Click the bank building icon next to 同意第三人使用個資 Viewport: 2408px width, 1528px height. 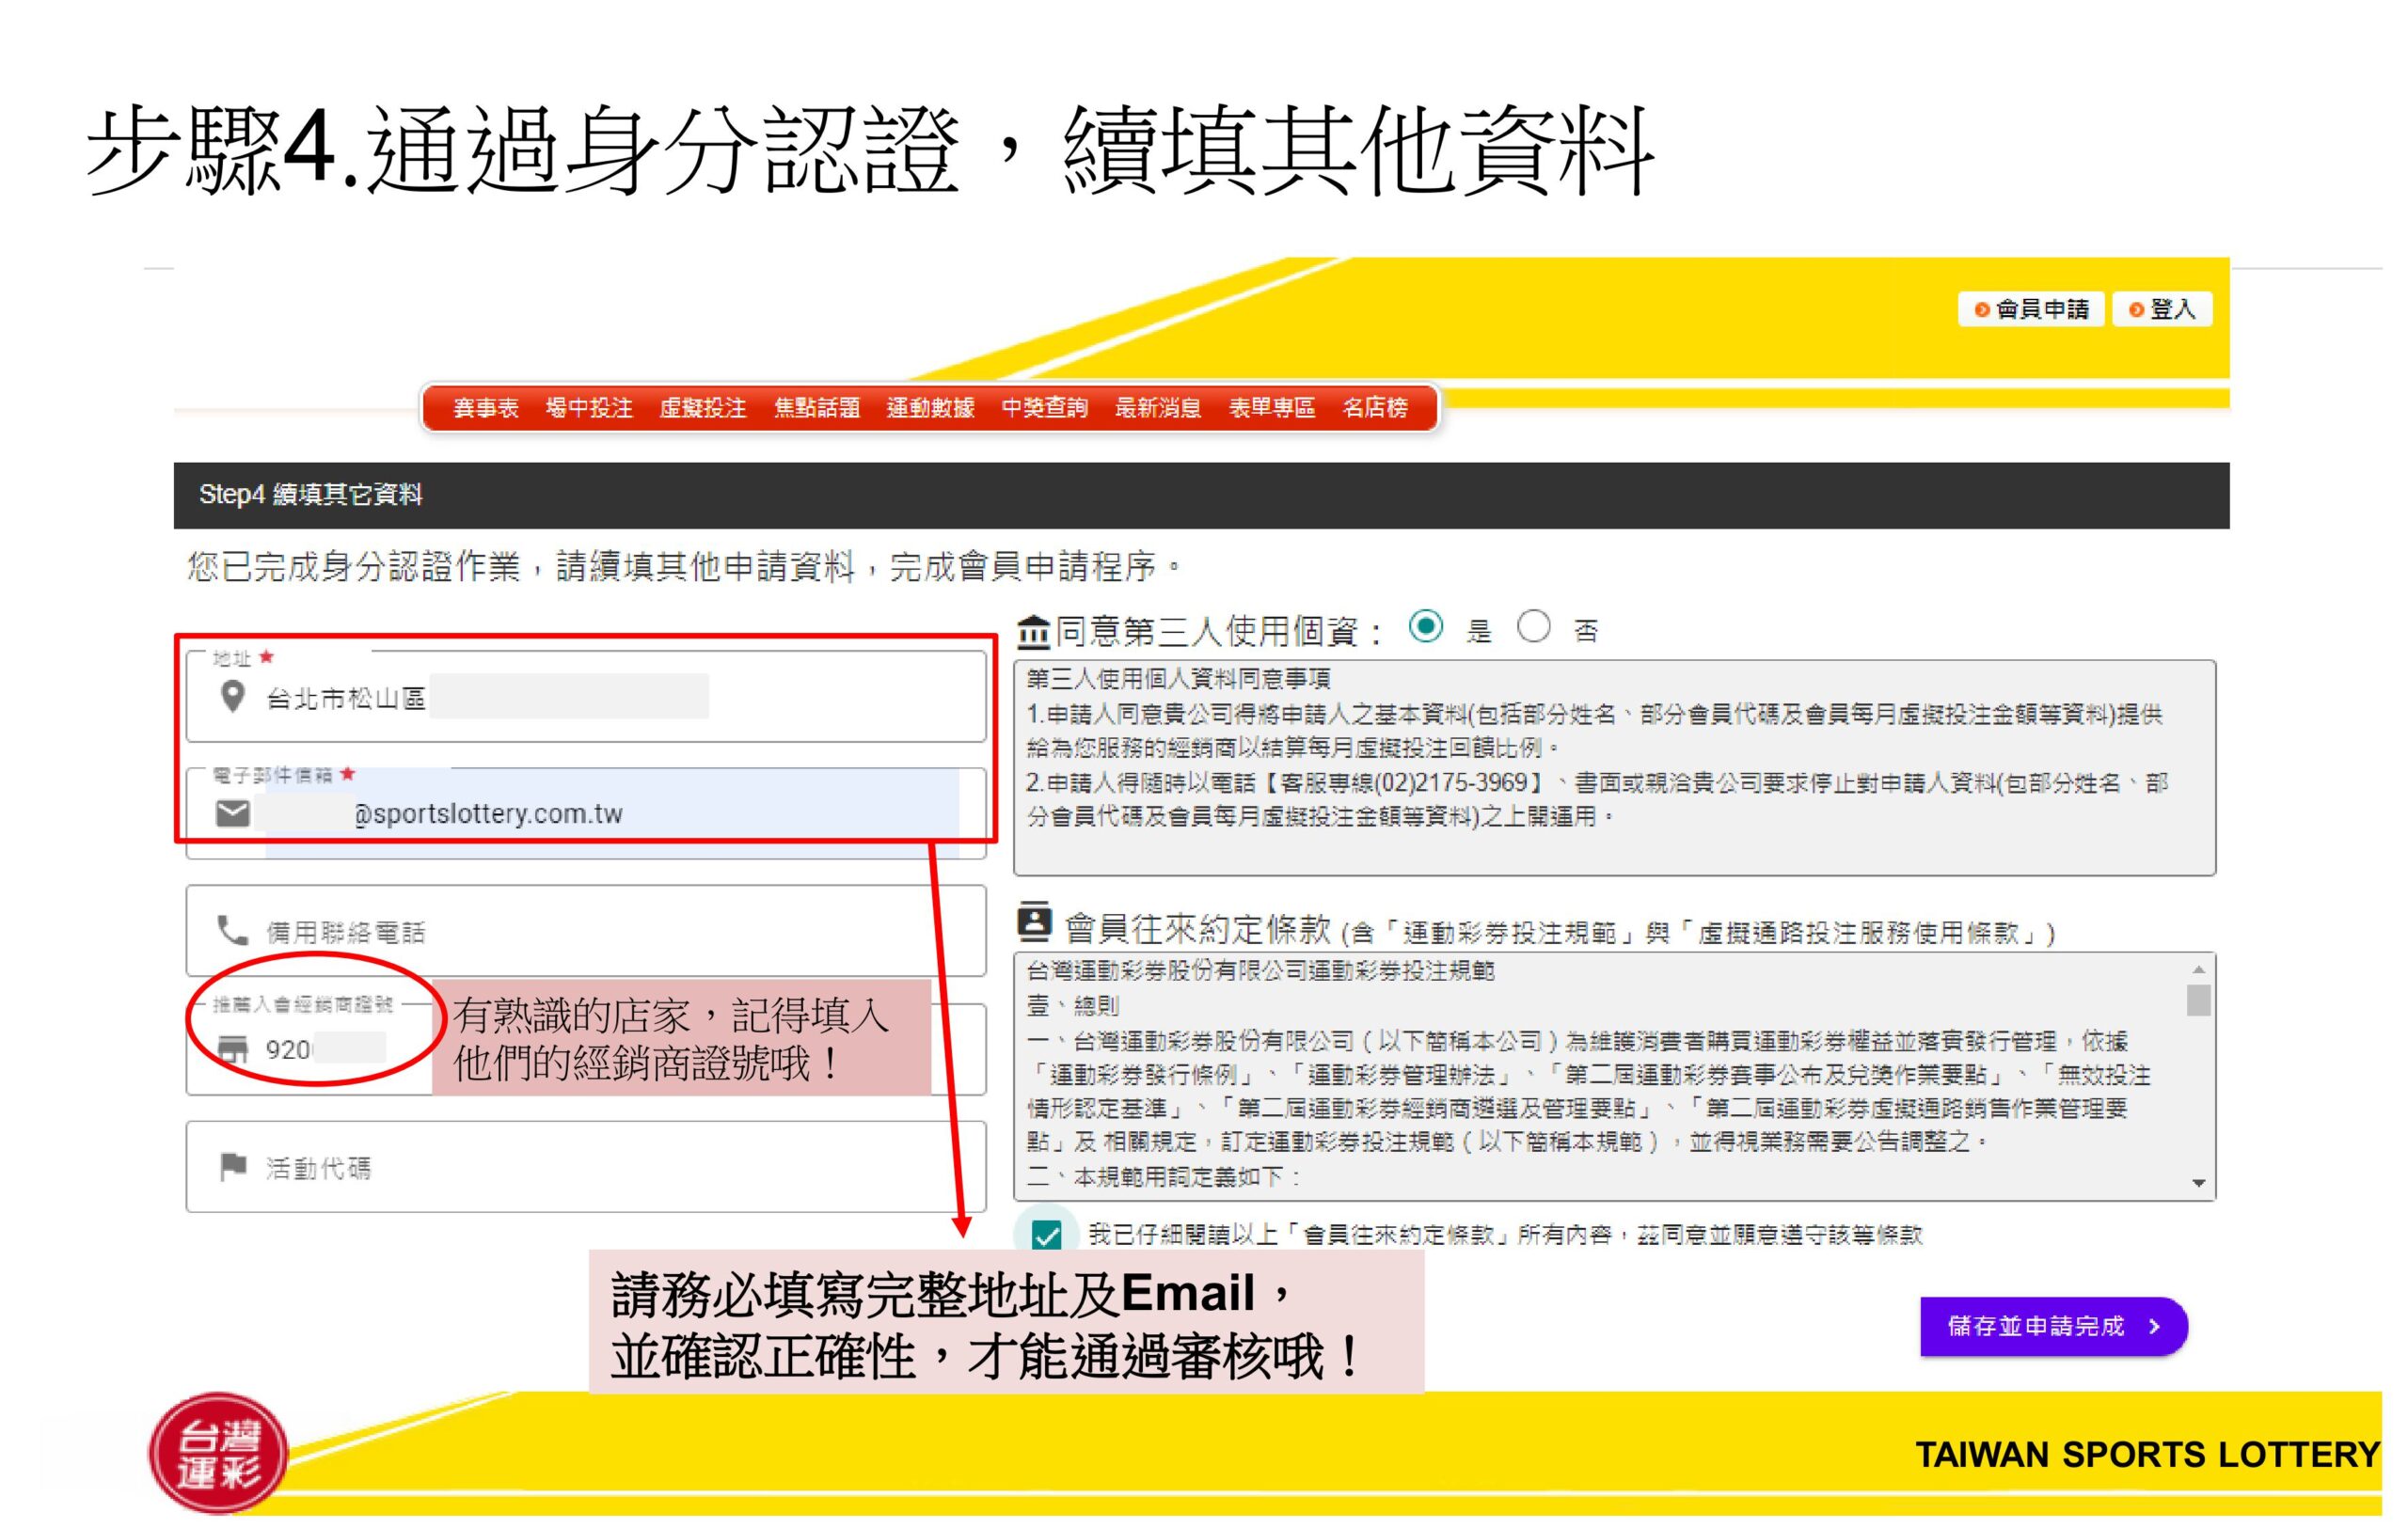click(1033, 633)
